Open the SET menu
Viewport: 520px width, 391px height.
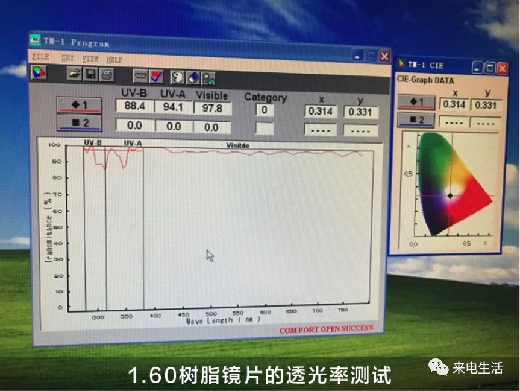67,58
